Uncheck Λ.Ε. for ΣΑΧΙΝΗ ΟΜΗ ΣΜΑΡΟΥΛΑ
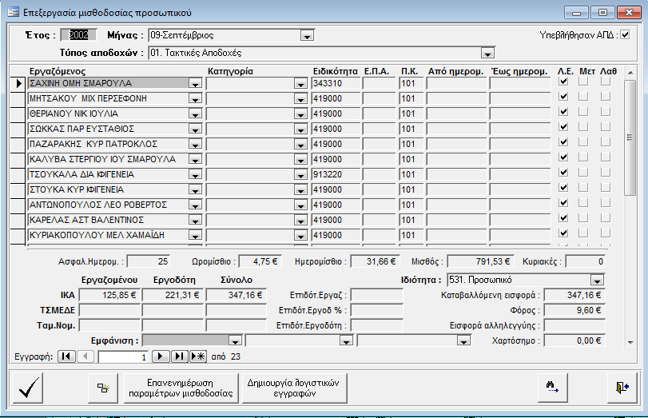Viewport: 648px width, 418px height. coord(563,82)
